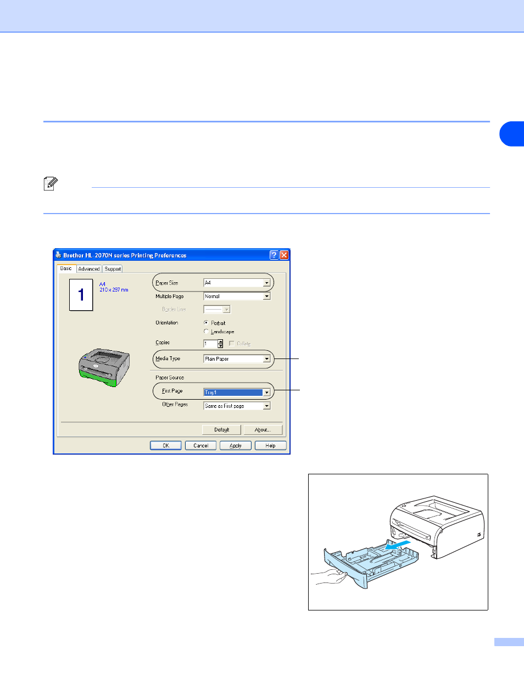Click the Default button
The width and height of the screenshot is (524, 678).
click(222, 430)
